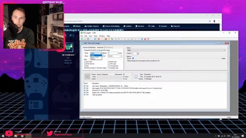246x138 pixels.
Task: Click the Offset bytes input field
Action: click(x=113, y=53)
